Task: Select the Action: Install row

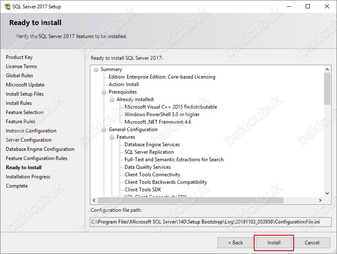Action: click(124, 84)
